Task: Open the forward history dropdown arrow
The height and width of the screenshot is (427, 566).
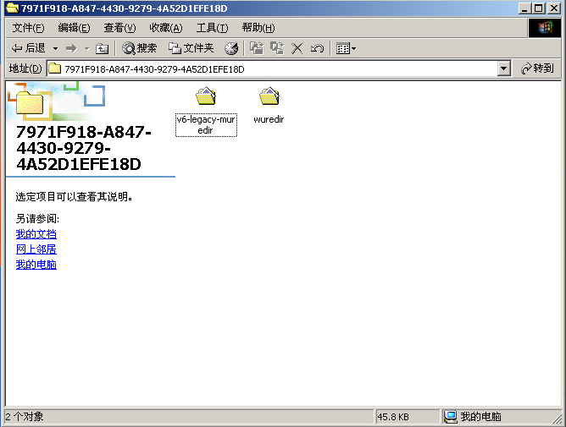Action: (x=86, y=48)
